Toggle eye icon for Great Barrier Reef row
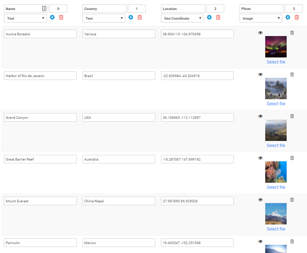Screen dimensions: 307x253 [x=260, y=158]
